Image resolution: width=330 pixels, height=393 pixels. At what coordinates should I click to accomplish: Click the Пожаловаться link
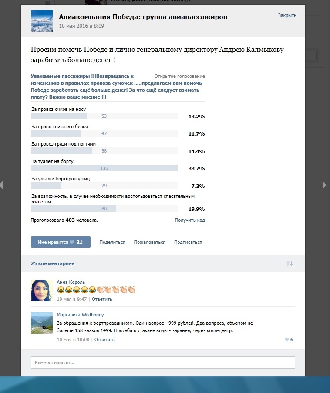tap(149, 242)
